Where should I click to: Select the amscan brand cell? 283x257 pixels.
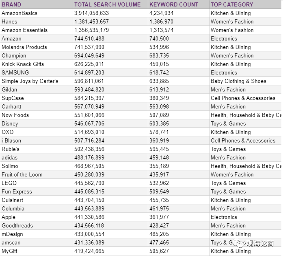(37, 242)
